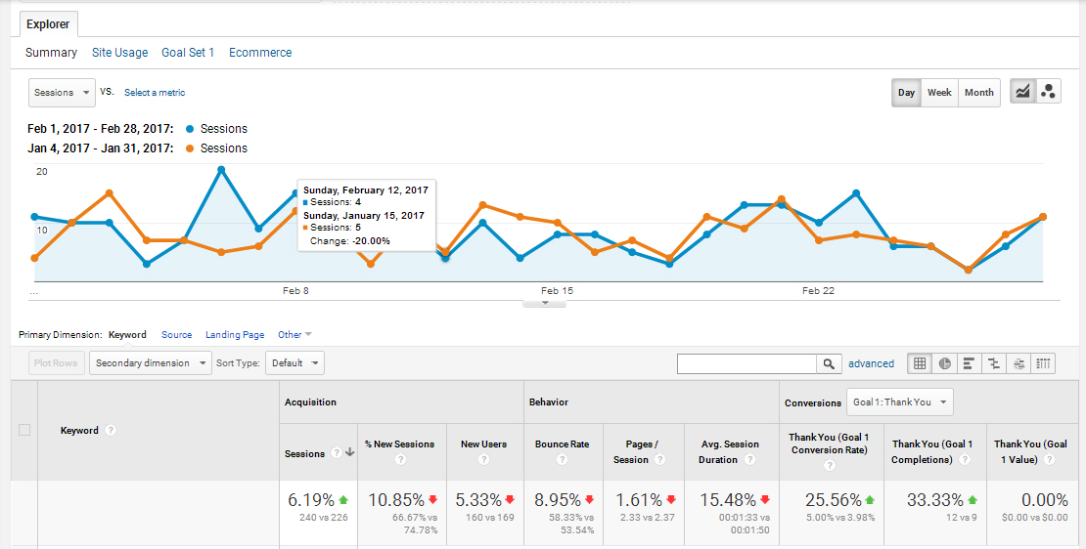Switch to motion chart icon
1086x549 pixels.
pyautogui.click(x=1048, y=92)
